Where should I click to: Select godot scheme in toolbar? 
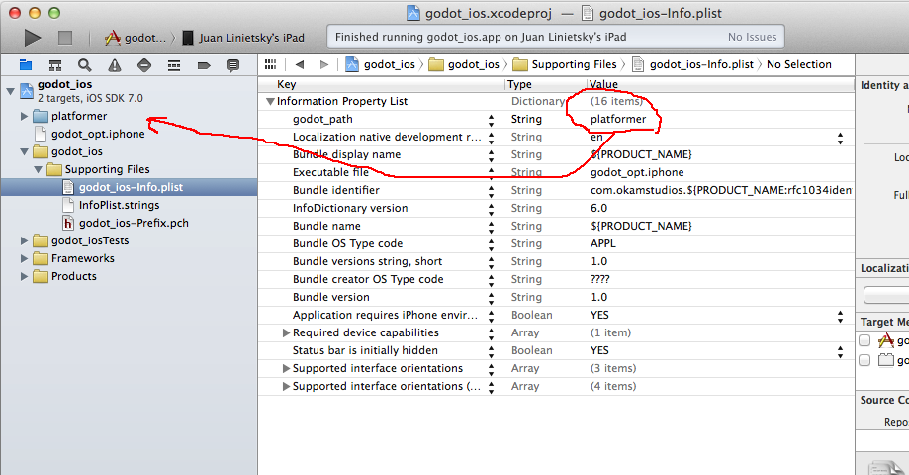point(136,38)
